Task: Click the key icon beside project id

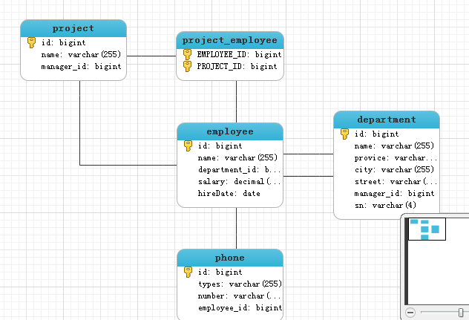Action: (31, 42)
